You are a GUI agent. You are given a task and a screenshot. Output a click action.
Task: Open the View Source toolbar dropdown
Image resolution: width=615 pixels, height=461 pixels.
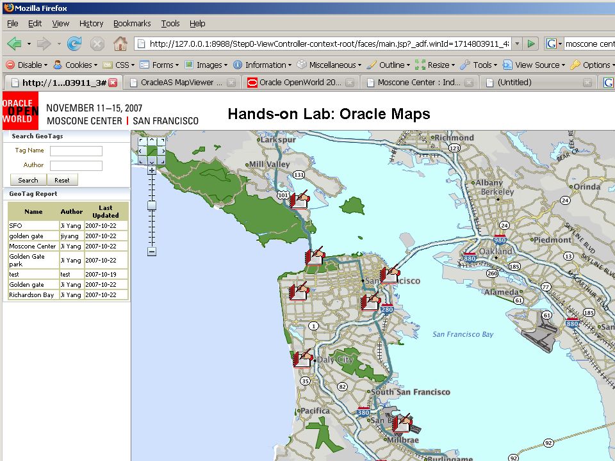pos(534,65)
